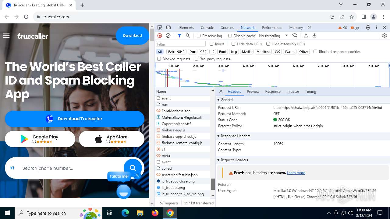Select the JS filter button

213,52
